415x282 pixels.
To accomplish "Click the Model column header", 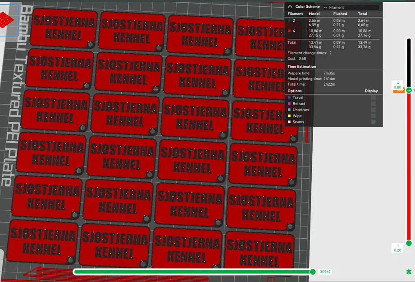I will coord(314,14).
